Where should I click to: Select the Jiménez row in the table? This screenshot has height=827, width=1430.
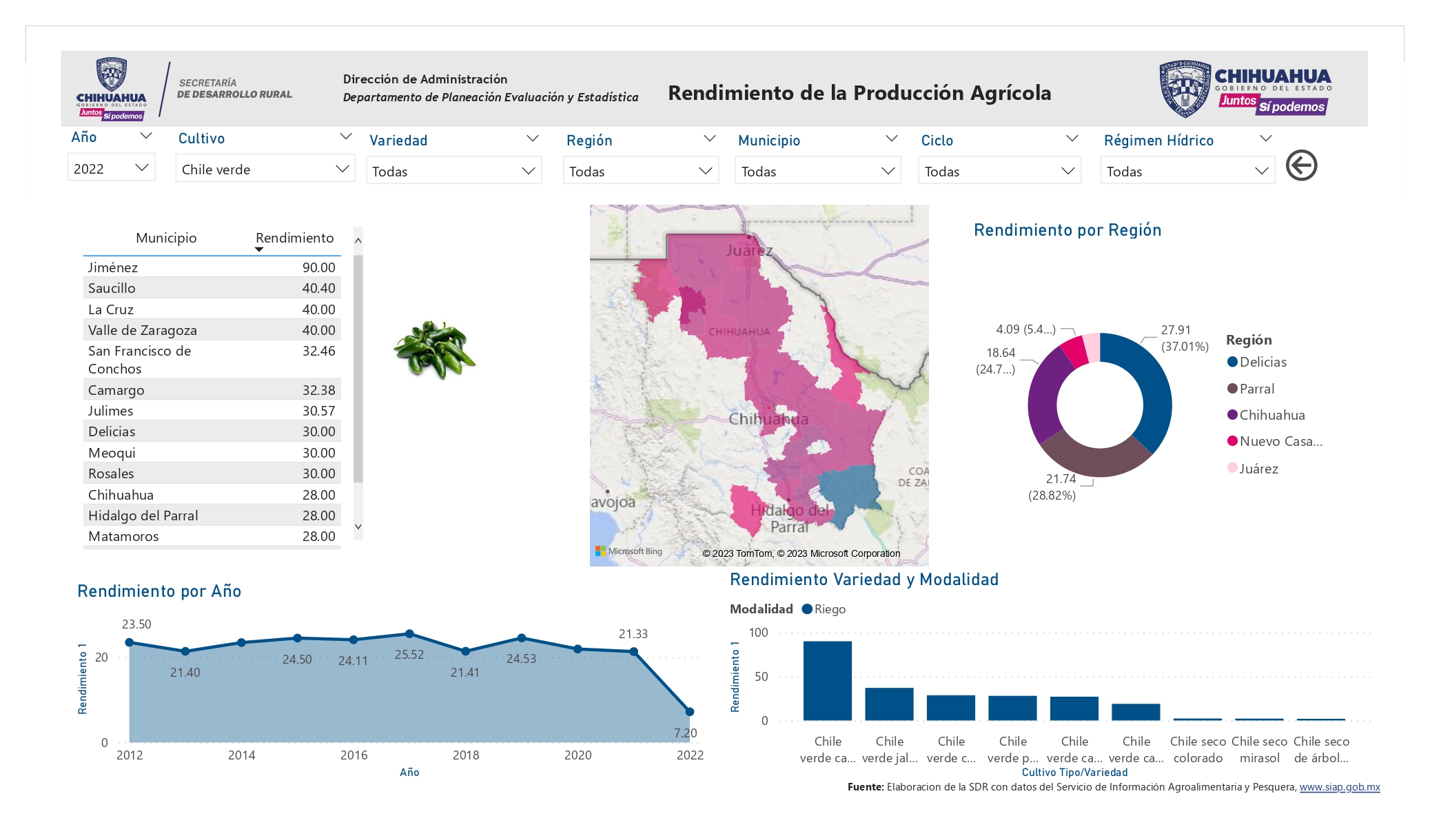pyautogui.click(x=212, y=267)
